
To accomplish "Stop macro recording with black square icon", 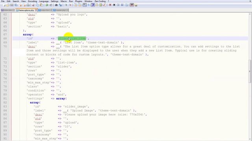I will 114,5.
